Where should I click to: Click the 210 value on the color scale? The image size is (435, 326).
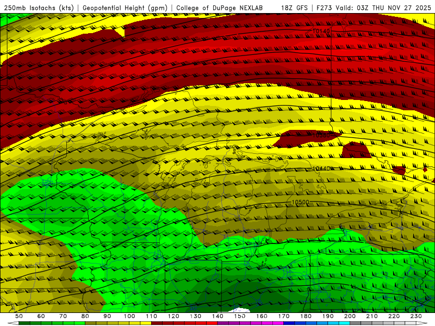click(372, 316)
